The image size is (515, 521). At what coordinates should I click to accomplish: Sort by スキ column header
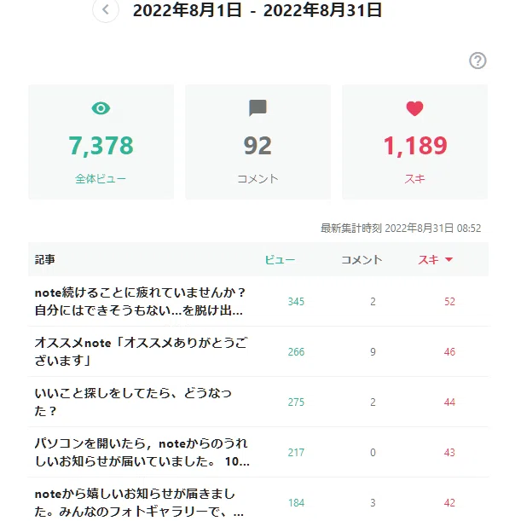[x=428, y=259]
